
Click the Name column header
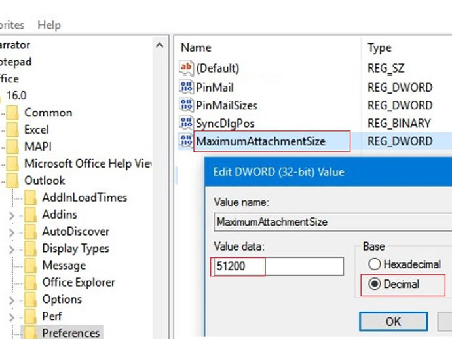[196, 48]
